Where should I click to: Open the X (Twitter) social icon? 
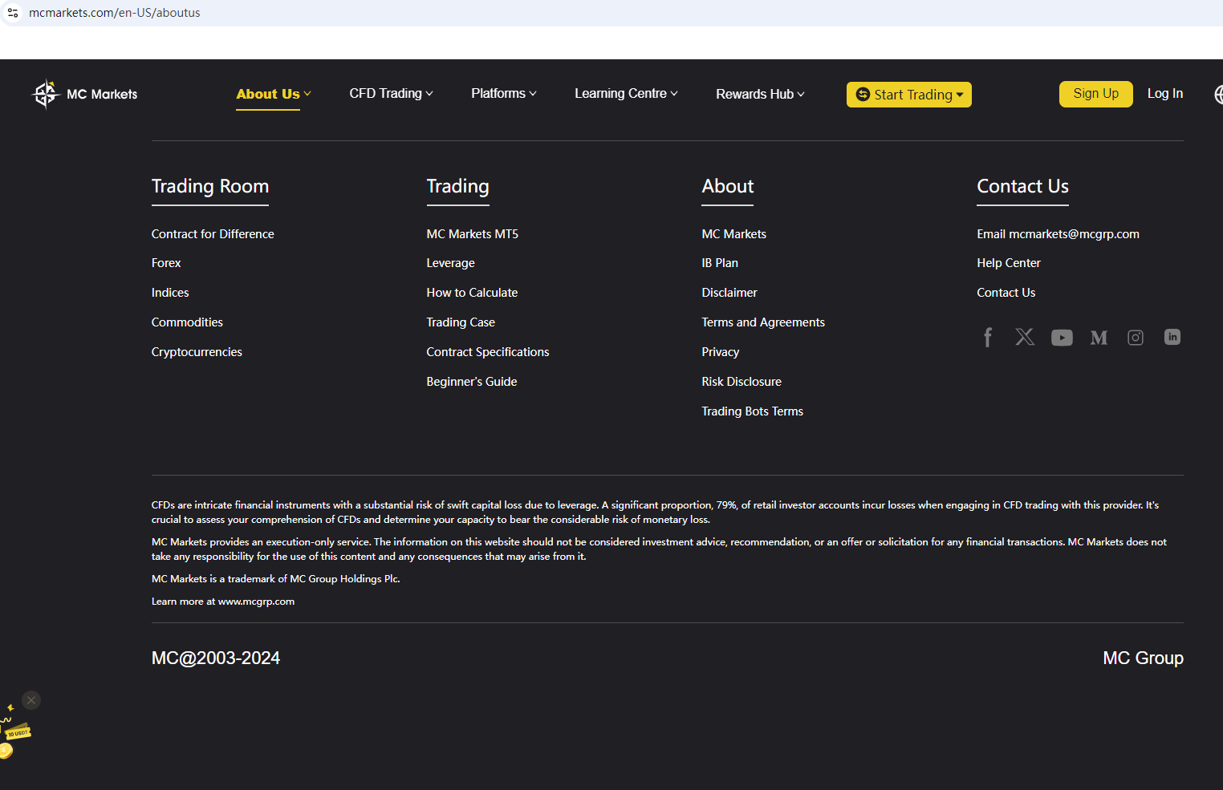click(x=1025, y=338)
